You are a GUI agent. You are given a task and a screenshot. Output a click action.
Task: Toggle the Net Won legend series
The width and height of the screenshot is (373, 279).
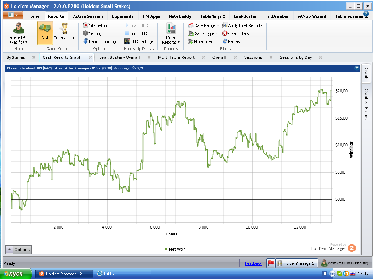coord(175,249)
